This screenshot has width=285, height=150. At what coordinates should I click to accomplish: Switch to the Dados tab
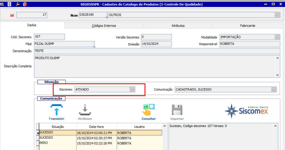tap(32, 25)
